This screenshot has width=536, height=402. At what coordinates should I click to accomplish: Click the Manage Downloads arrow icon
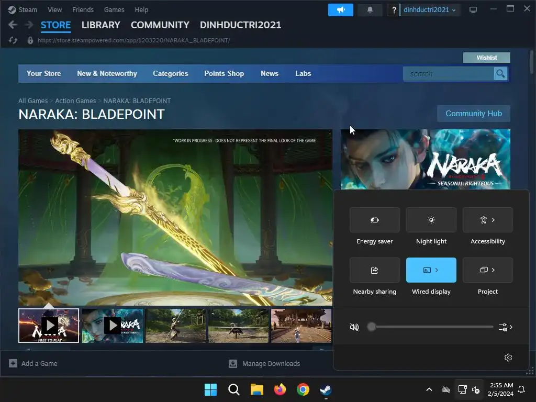pyautogui.click(x=233, y=363)
